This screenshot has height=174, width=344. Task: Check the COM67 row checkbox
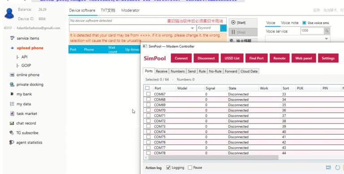coord(149,94)
